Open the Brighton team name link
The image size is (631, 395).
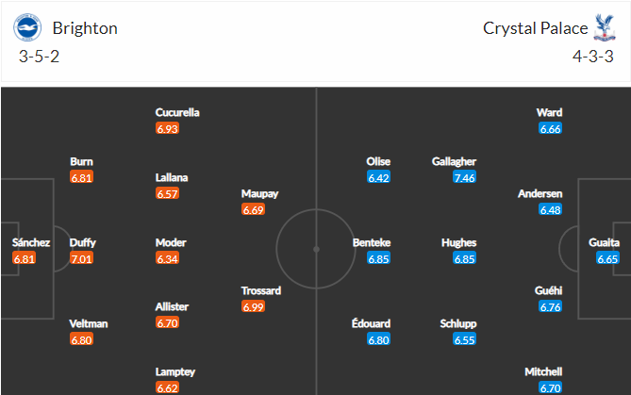[85, 28]
